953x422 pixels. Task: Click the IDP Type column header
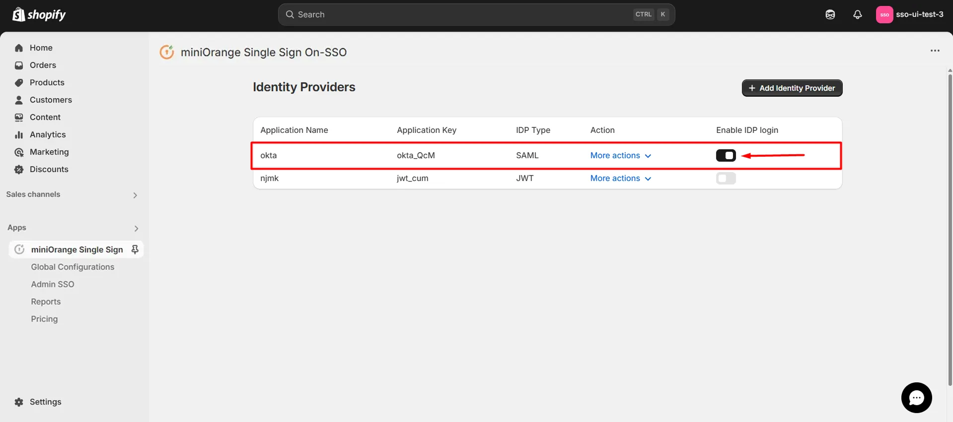pyautogui.click(x=533, y=130)
